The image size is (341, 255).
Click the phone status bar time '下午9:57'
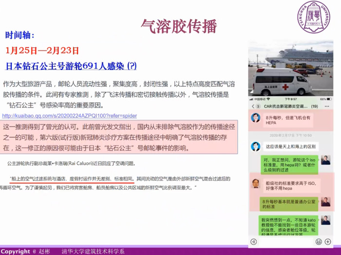[291, 99]
